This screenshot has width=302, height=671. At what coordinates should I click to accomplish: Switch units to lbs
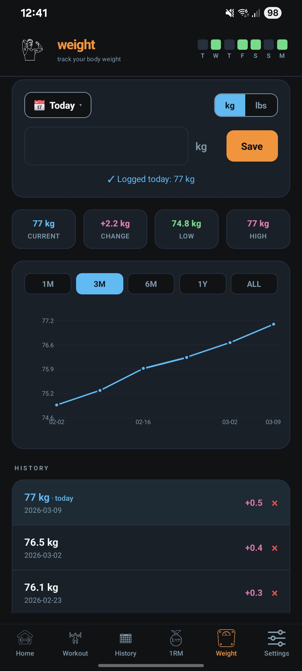point(261,105)
